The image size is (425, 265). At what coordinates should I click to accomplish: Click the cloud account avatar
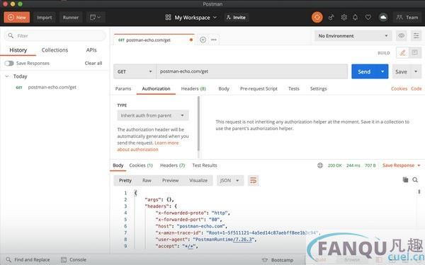coord(383,17)
